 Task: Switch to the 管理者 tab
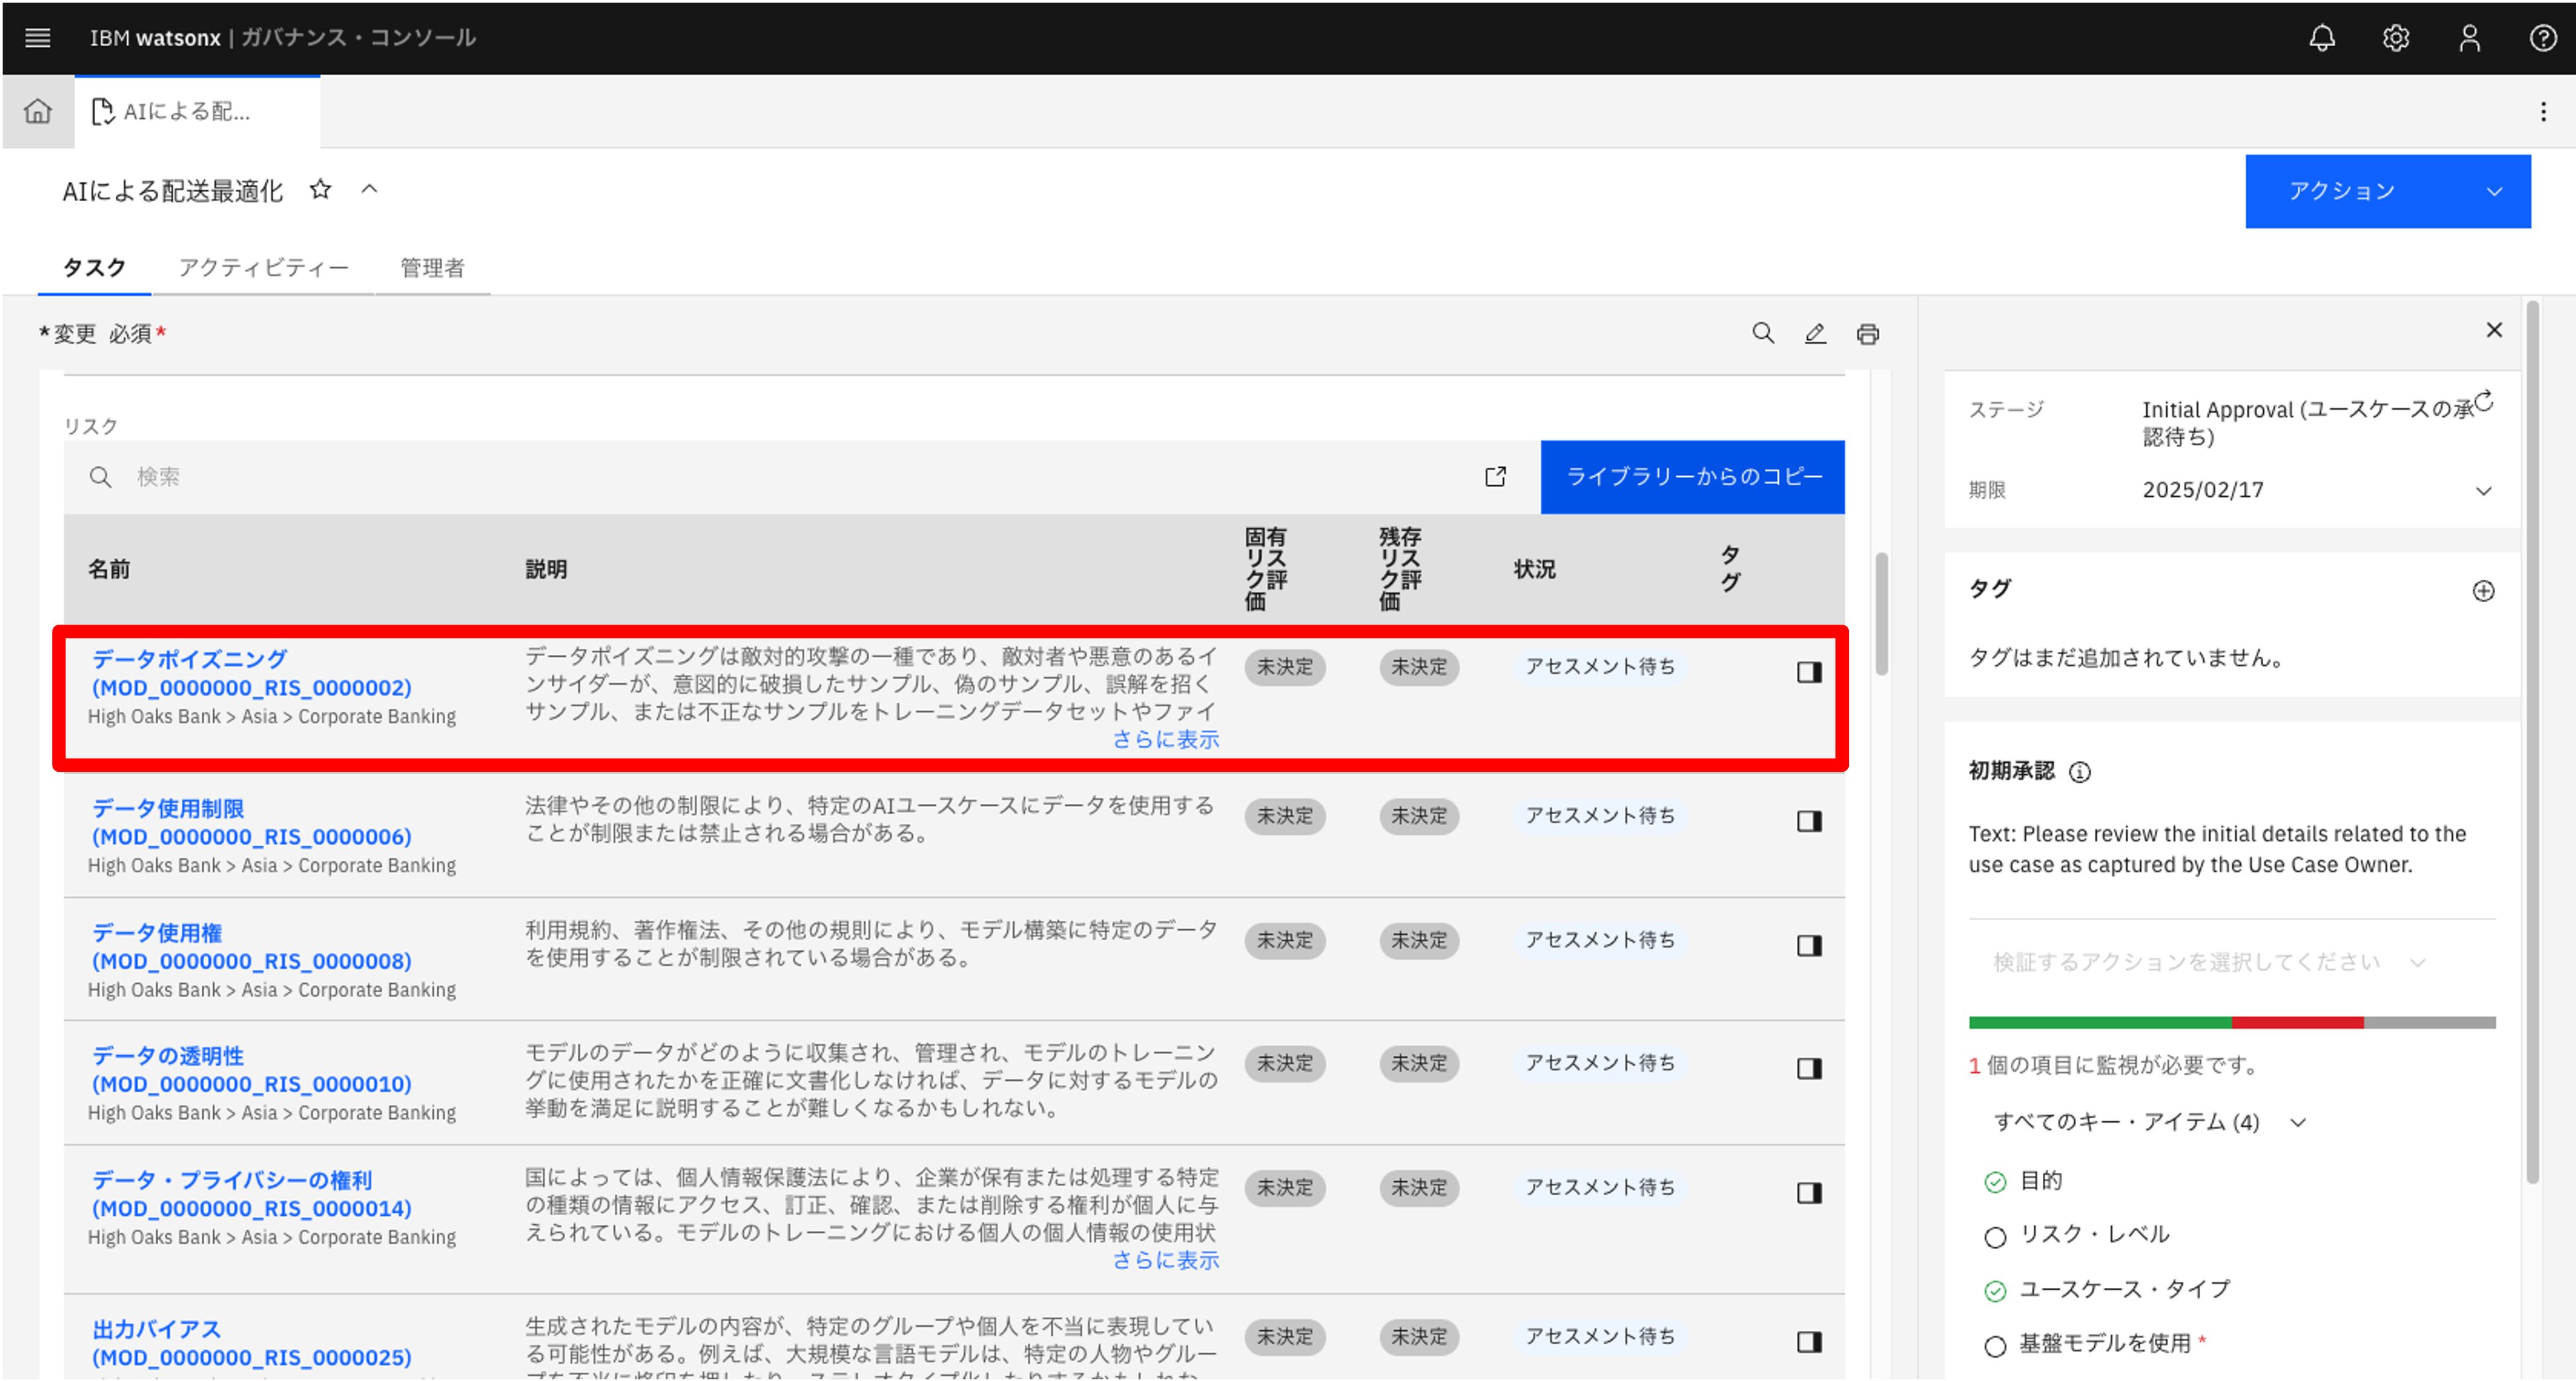[432, 268]
